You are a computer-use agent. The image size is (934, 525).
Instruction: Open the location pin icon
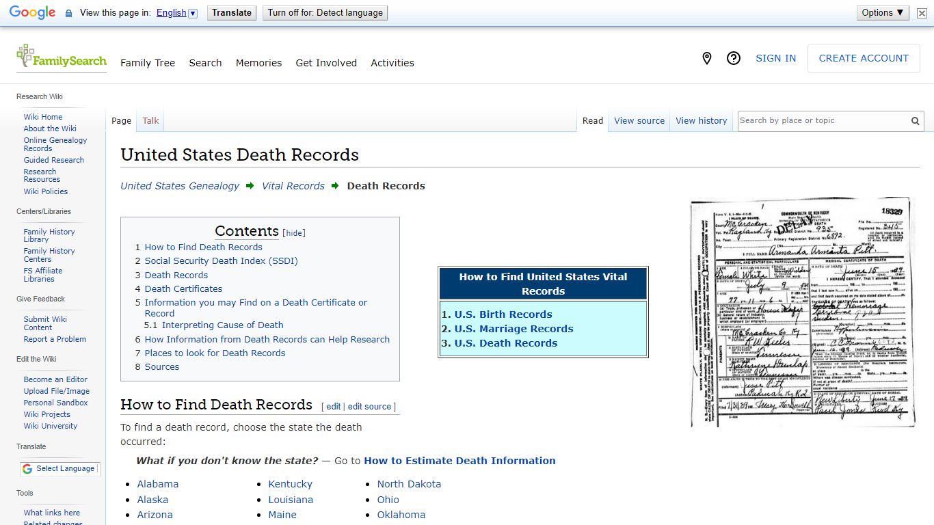pos(706,58)
